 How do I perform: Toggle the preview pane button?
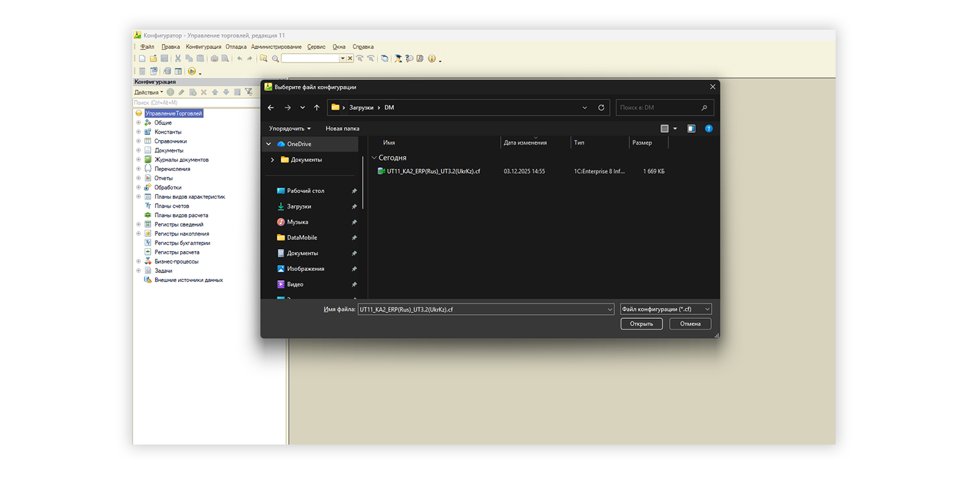691,128
